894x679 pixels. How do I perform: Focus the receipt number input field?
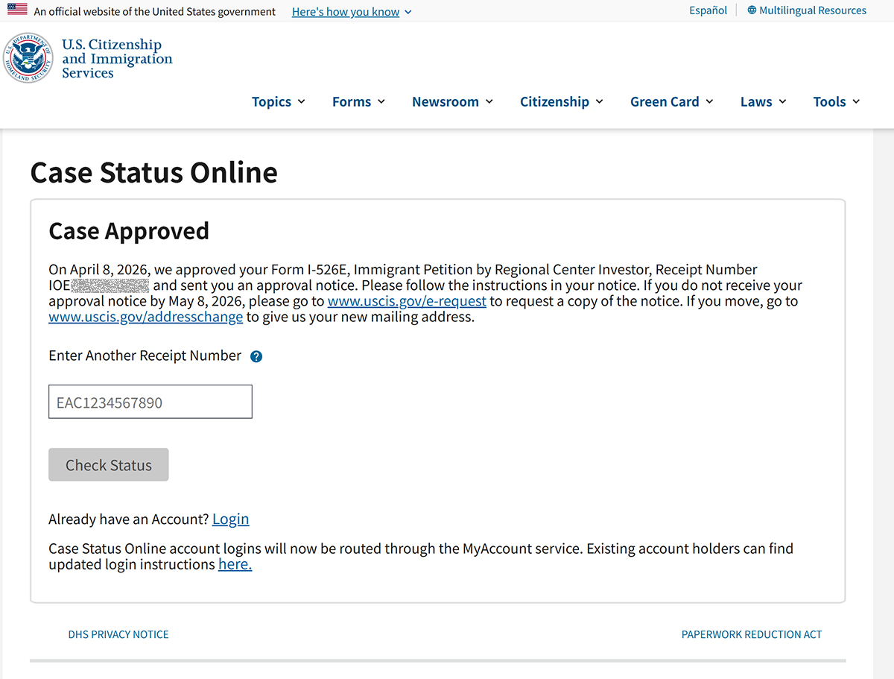tap(150, 402)
